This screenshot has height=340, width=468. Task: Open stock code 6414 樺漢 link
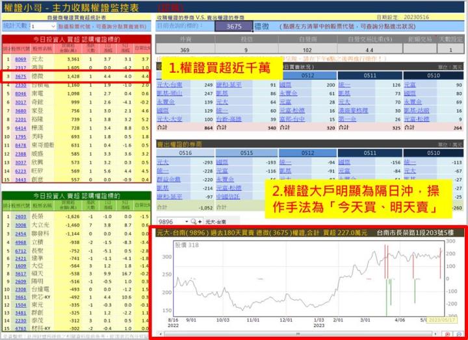(x=21, y=128)
